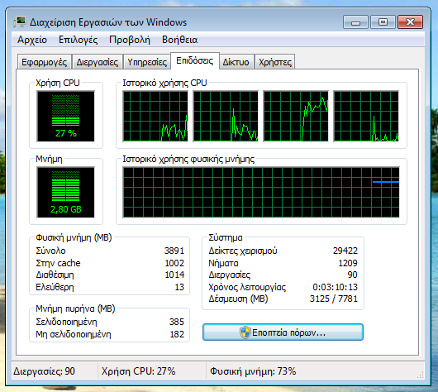Click the Δείκτες χειρισμού value 29422

coord(345,251)
